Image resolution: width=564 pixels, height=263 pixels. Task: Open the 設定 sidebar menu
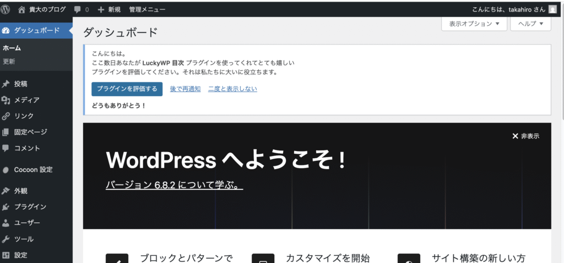pyautogui.click(x=36, y=255)
